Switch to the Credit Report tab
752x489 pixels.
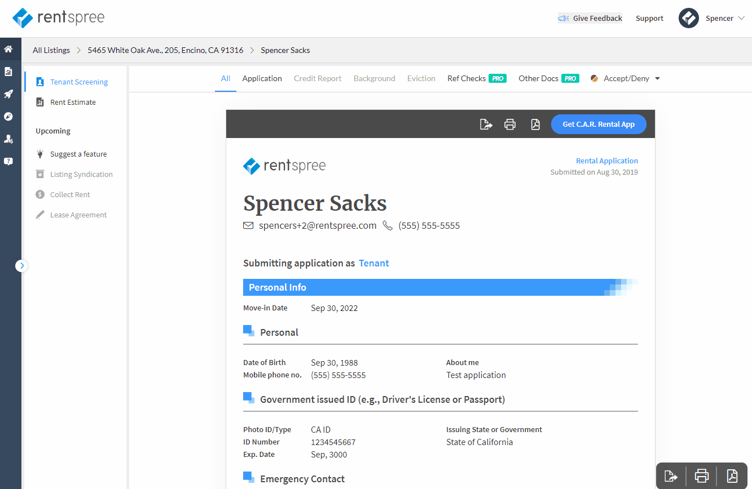click(318, 79)
